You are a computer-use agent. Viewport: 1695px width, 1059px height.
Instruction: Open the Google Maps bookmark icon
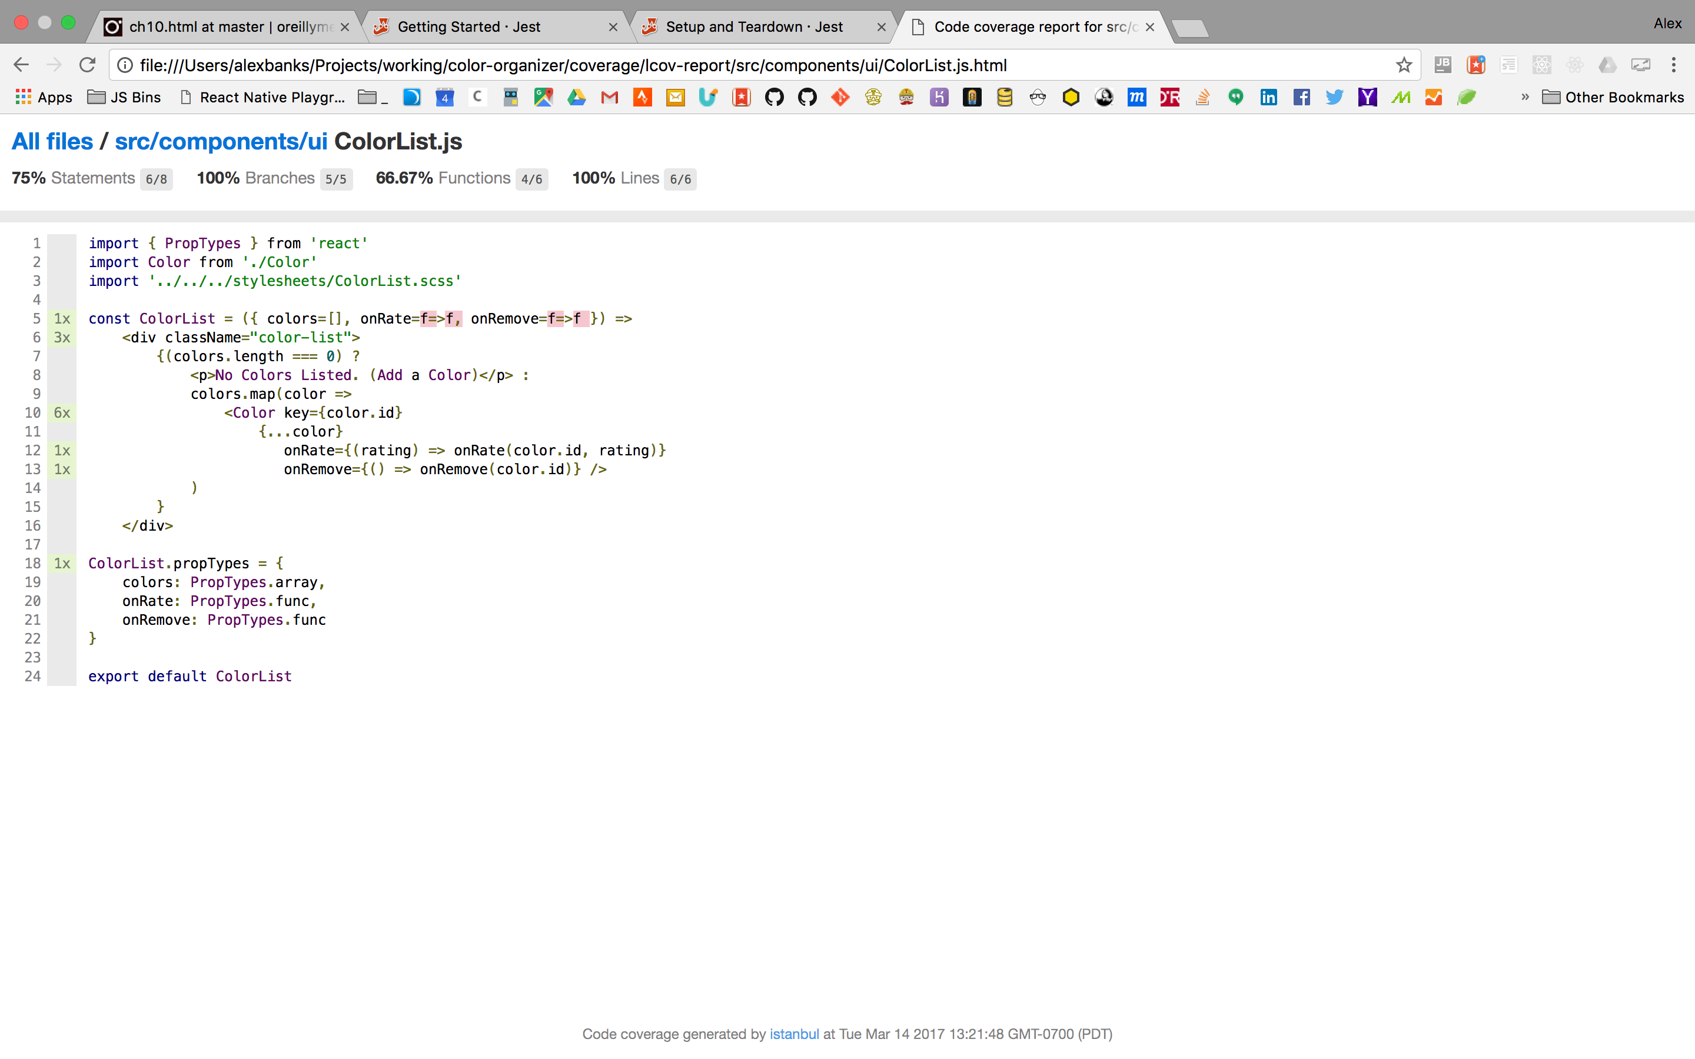point(544,97)
